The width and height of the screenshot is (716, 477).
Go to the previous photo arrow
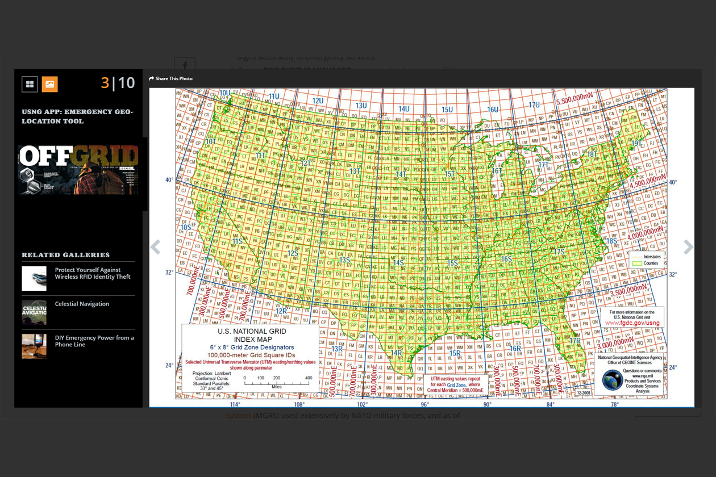155,247
